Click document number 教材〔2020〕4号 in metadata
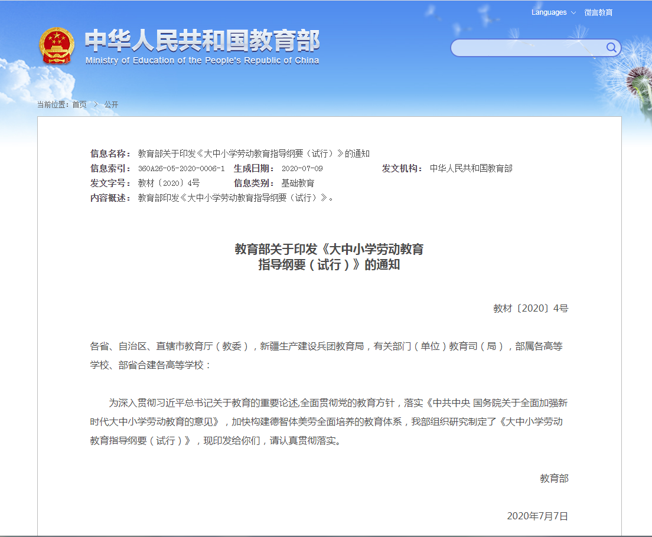The image size is (652, 537). click(169, 183)
